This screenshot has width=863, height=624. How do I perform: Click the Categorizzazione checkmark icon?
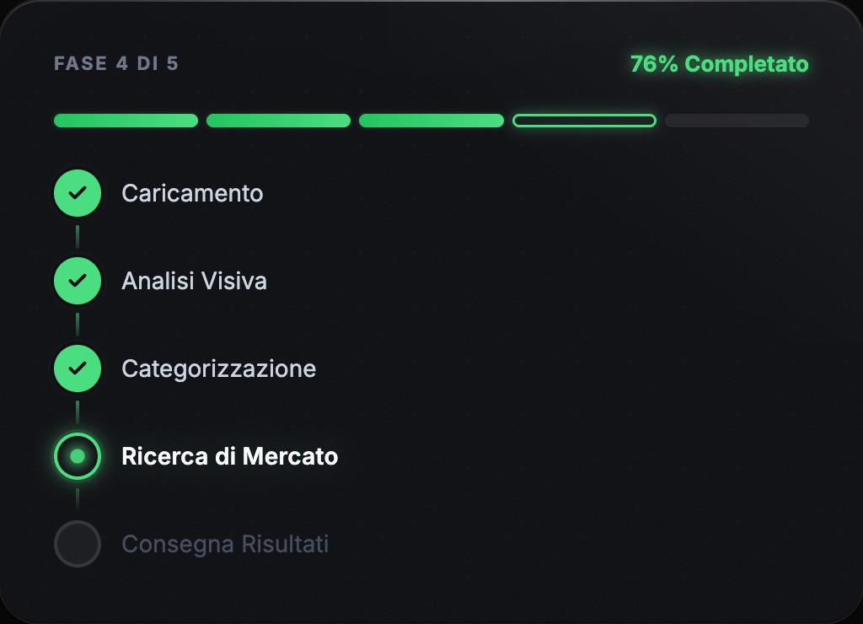point(77,368)
